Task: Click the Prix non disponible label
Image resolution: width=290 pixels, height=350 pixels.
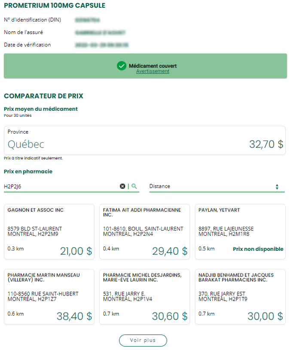Action: [x=258, y=249]
